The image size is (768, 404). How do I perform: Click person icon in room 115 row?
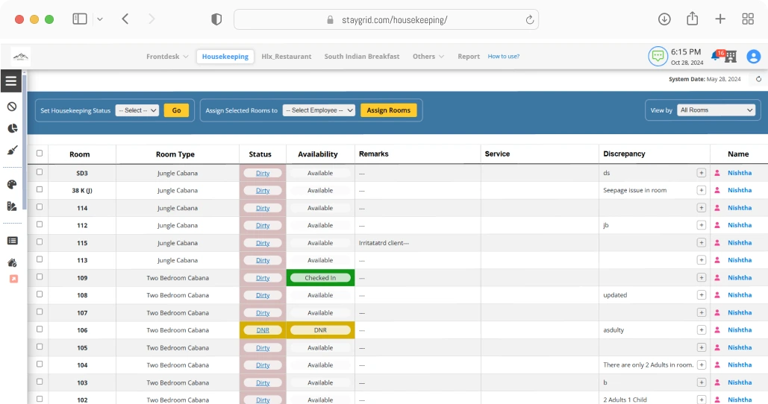coord(717,242)
